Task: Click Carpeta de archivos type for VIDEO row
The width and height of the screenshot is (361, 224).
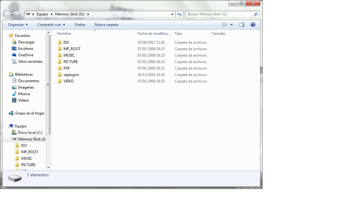Action: [191, 81]
